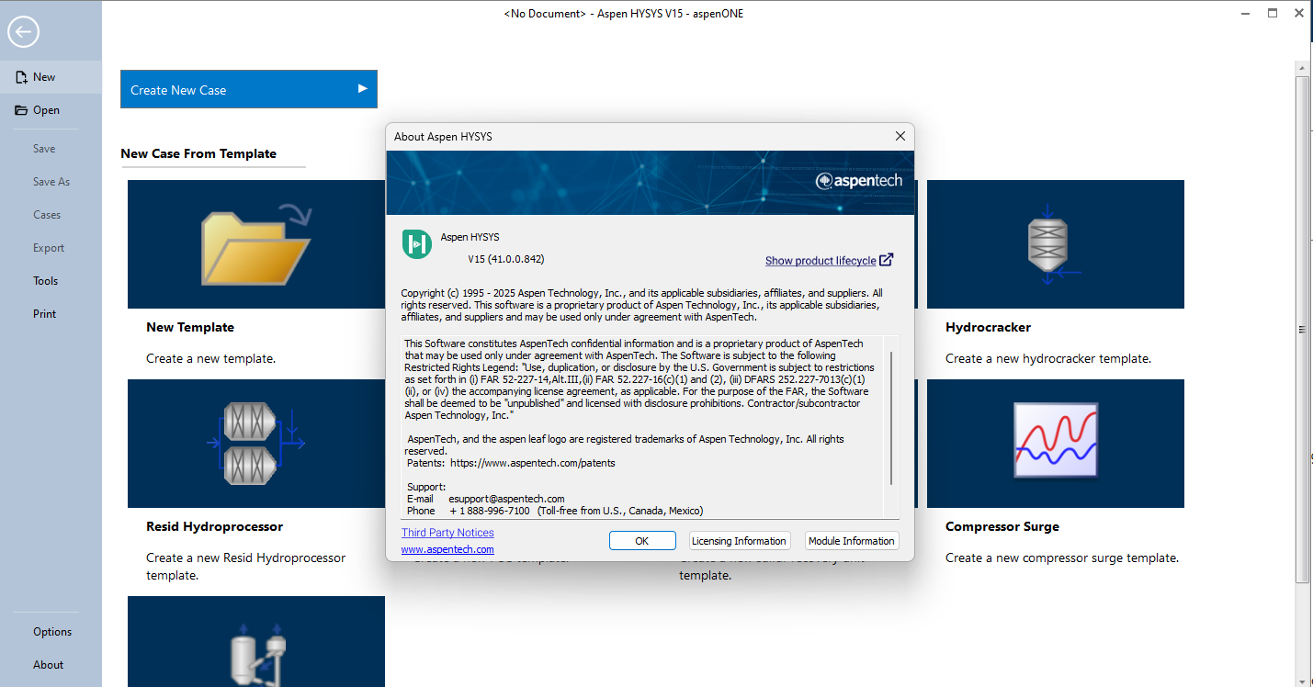
Task: Select the bottom partially visible column template tile
Action: click(256, 641)
